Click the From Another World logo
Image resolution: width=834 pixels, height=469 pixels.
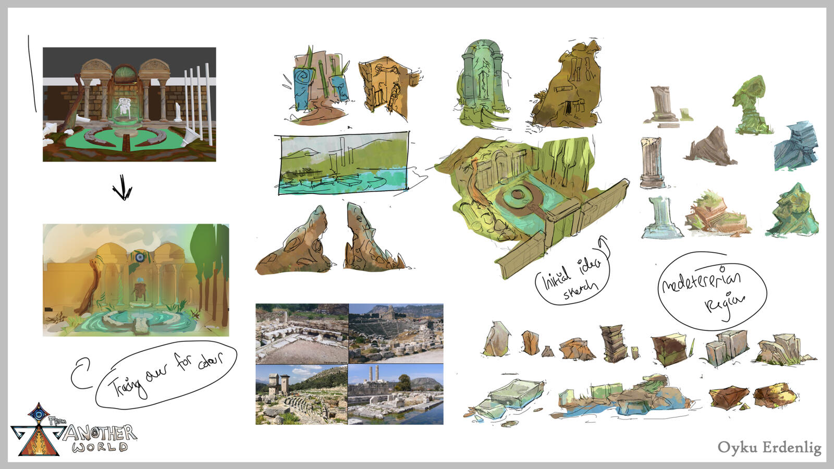(73, 430)
